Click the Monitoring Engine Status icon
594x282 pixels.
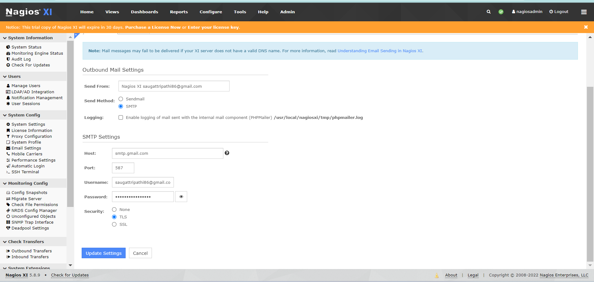[x=8, y=53]
